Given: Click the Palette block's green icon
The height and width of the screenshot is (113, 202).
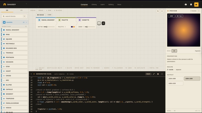Looking at the screenshot, I should point(59,20).
